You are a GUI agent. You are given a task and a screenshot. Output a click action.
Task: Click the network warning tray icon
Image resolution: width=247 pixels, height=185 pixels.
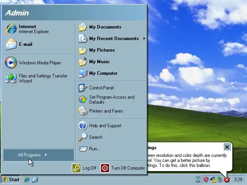[213, 180]
